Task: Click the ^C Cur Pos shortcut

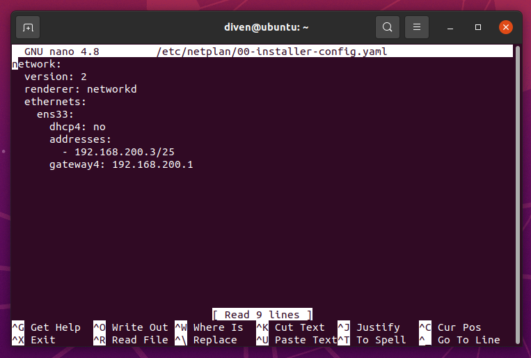Action: 450,327
